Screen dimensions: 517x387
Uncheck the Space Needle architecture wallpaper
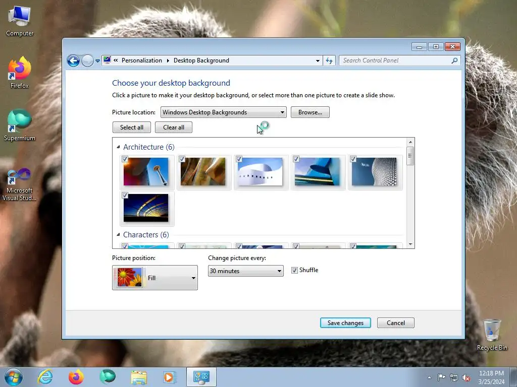tap(125, 159)
